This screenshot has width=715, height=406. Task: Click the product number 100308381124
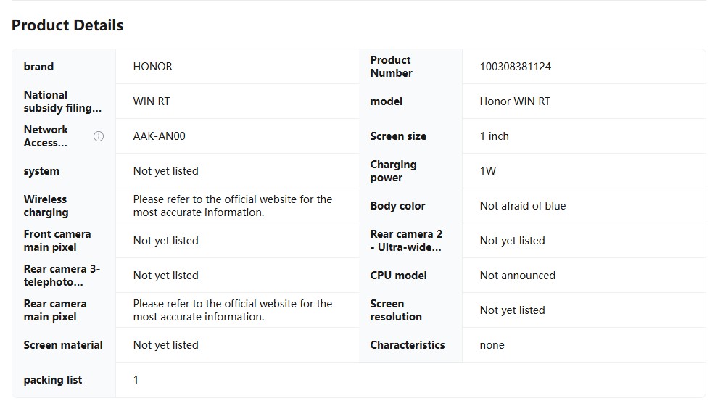click(x=515, y=67)
